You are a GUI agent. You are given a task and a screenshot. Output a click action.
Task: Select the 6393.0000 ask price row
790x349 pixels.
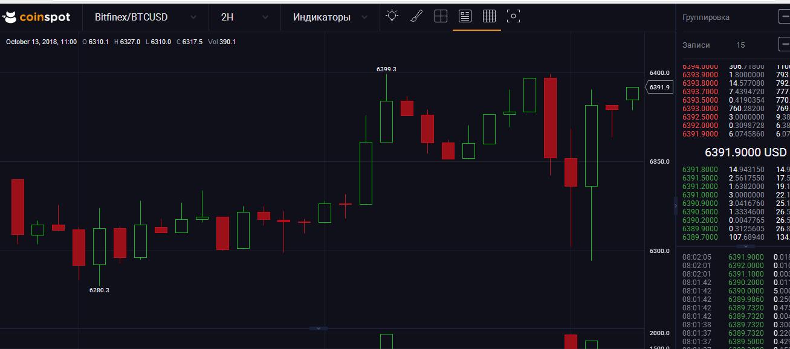[x=701, y=109]
